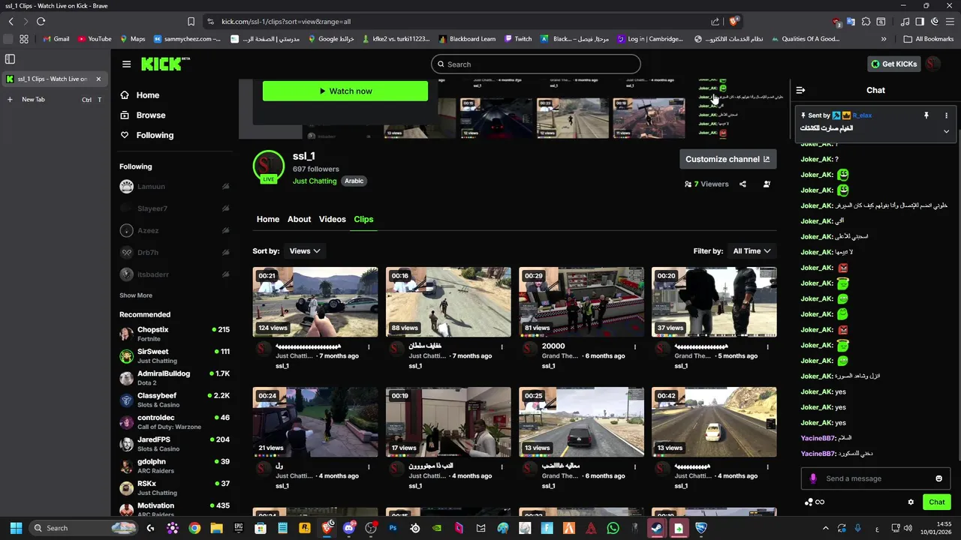
Task: Click the purple microphone icon in chat
Action: [x=813, y=478]
